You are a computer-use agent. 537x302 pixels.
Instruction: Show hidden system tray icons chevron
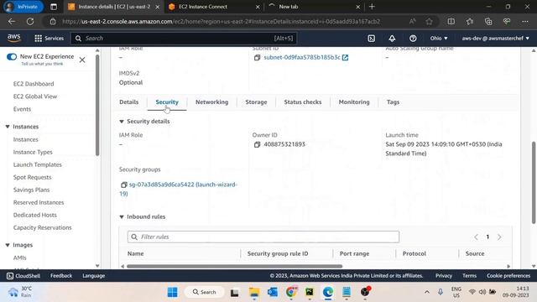tap(427, 292)
